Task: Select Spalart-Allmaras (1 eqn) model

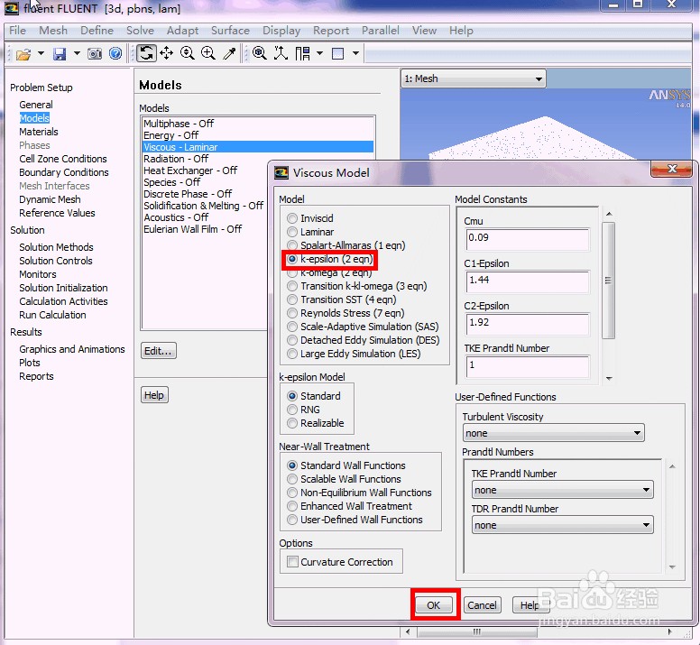Action: point(292,245)
